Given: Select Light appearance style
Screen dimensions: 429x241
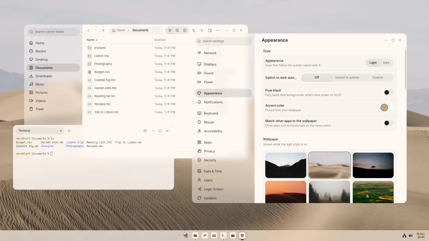Looking at the screenshot, I should [x=373, y=63].
